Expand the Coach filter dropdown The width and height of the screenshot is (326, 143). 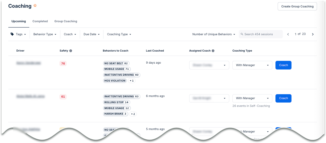pyautogui.click(x=70, y=34)
